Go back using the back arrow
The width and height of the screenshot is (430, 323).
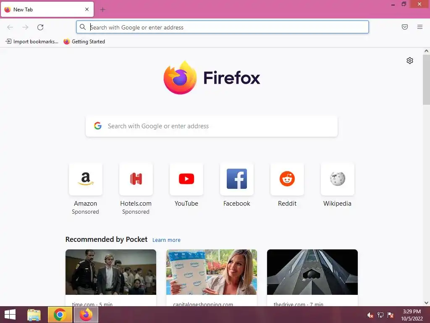[10, 27]
